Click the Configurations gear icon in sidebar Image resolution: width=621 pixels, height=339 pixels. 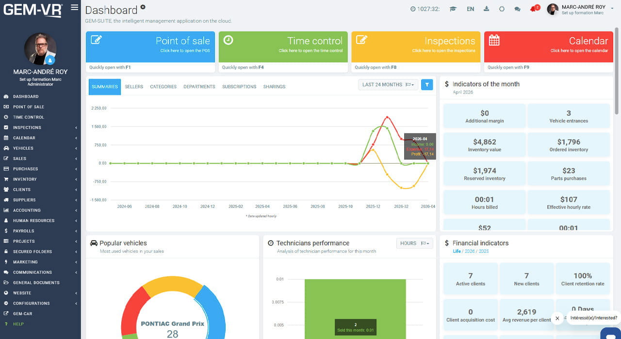pyautogui.click(x=6, y=303)
